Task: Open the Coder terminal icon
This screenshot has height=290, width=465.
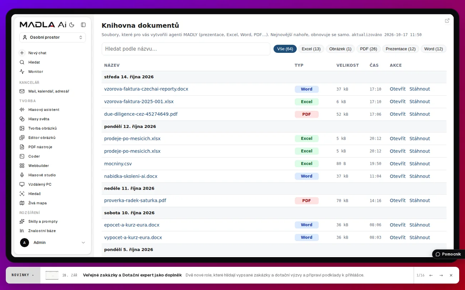Action: point(22,156)
